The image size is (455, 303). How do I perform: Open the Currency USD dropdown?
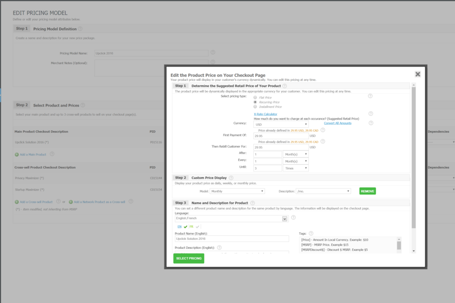coord(281,124)
